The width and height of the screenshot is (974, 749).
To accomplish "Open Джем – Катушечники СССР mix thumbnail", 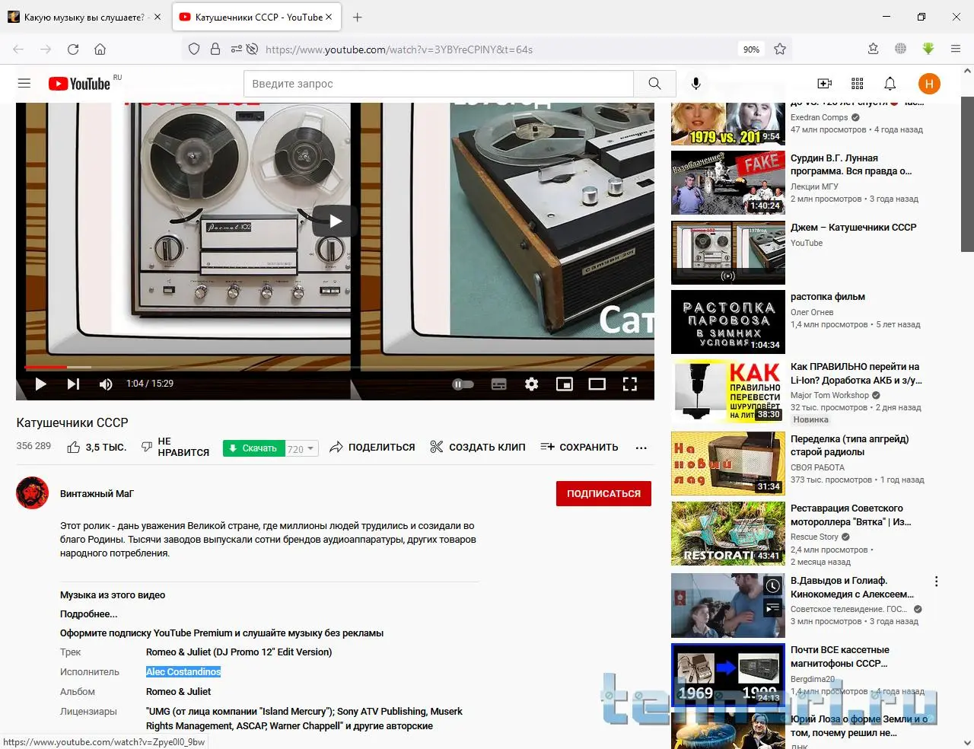I will (728, 253).
